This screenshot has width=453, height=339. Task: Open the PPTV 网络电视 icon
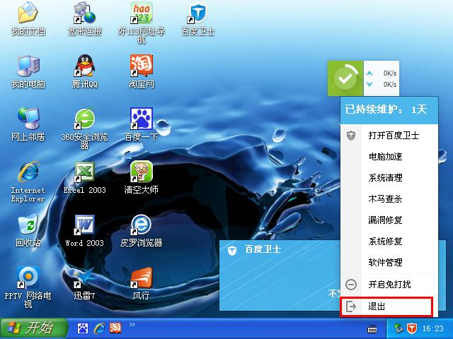tap(28, 279)
